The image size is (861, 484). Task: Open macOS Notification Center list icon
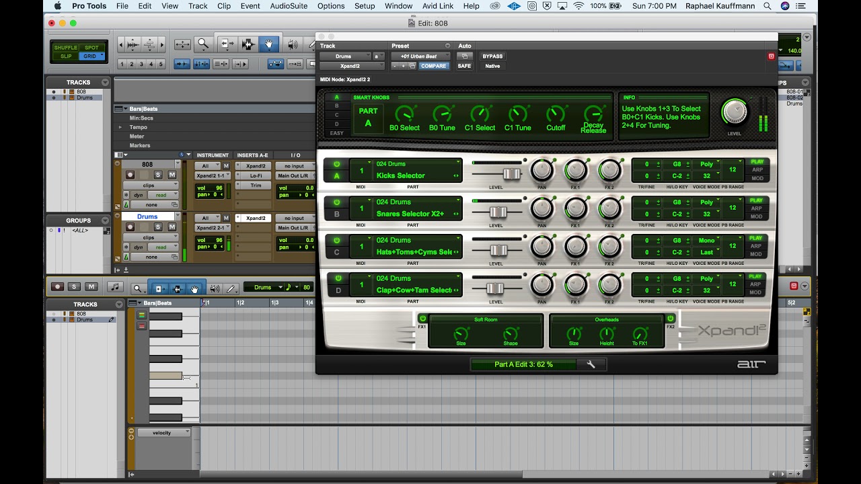click(802, 6)
